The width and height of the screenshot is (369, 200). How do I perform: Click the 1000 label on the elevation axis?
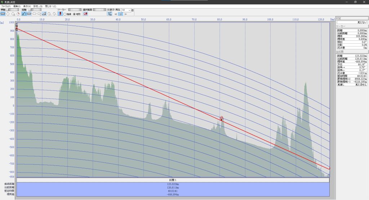[12, 22]
